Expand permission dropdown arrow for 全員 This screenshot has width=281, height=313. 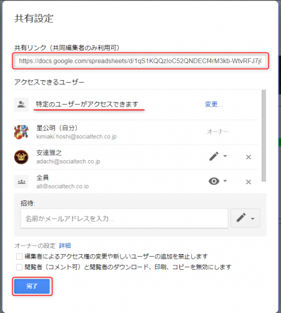pos(225,181)
